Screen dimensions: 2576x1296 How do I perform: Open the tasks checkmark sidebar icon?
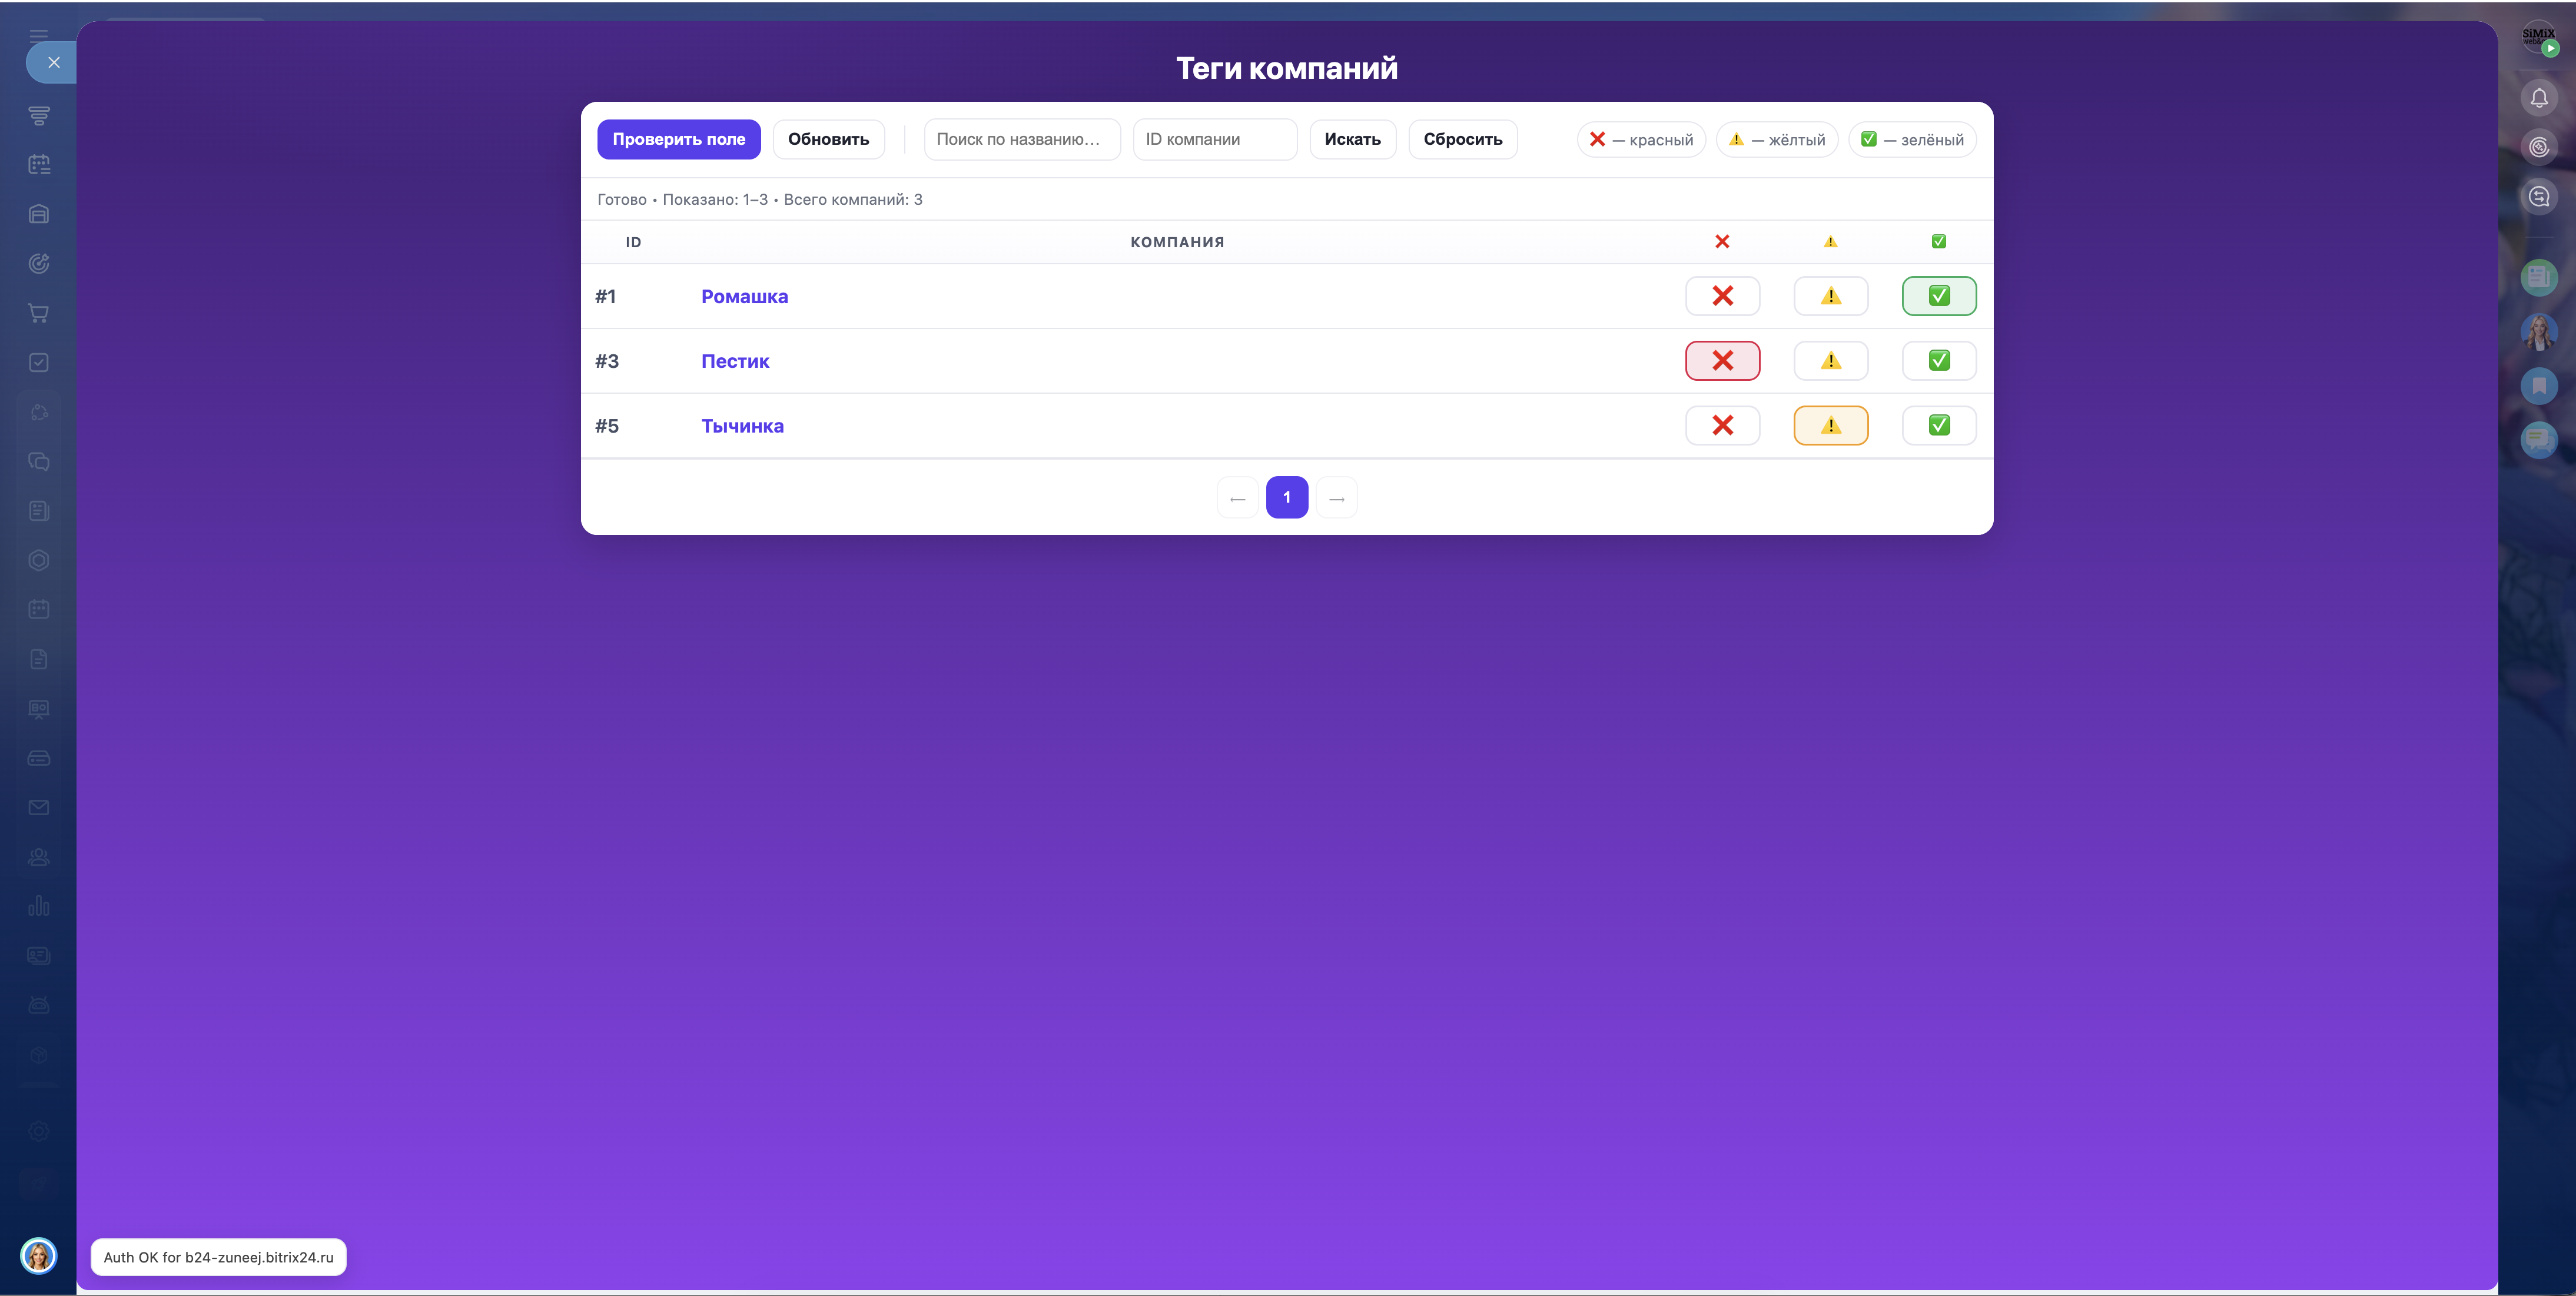coord(39,362)
